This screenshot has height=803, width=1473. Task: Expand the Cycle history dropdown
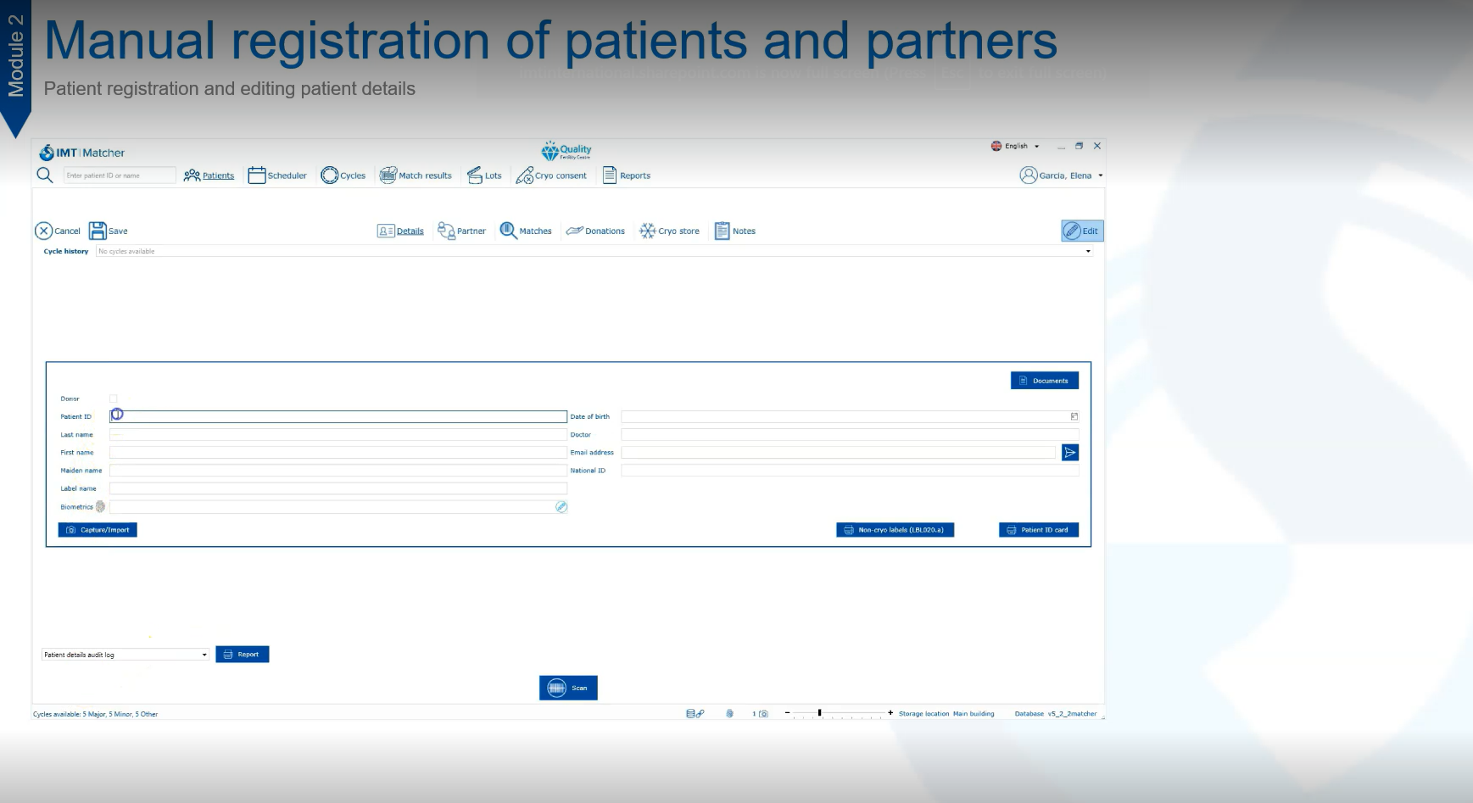pos(1088,252)
